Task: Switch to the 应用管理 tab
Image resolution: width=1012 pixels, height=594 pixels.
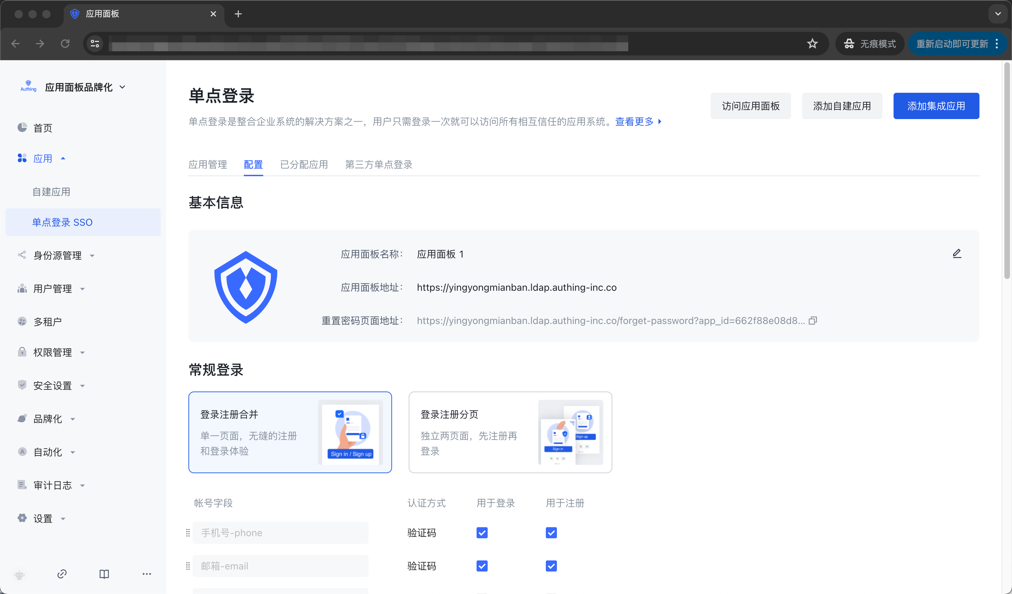Action: 207,164
